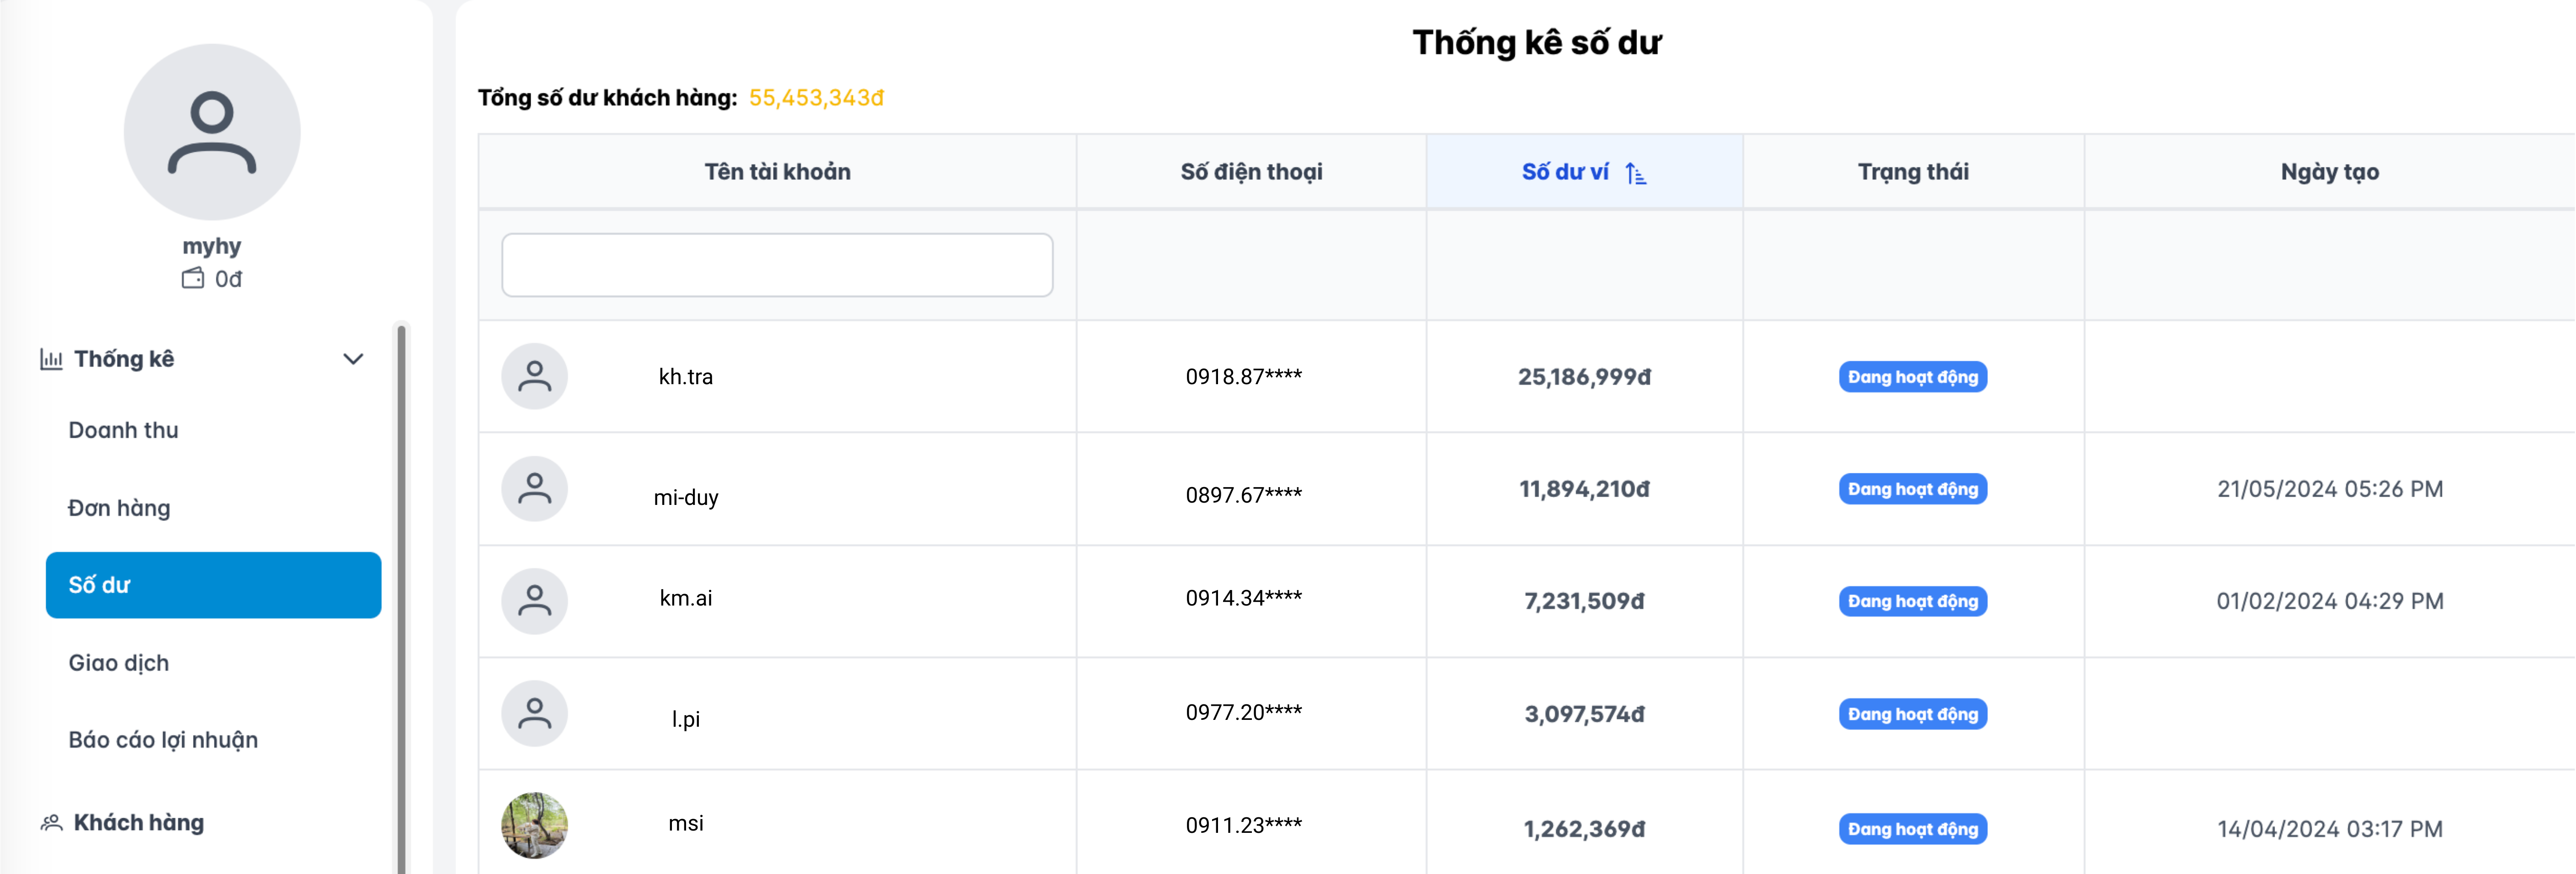Click the wallet icon under myhy
2576x874 pixels.
pos(193,279)
